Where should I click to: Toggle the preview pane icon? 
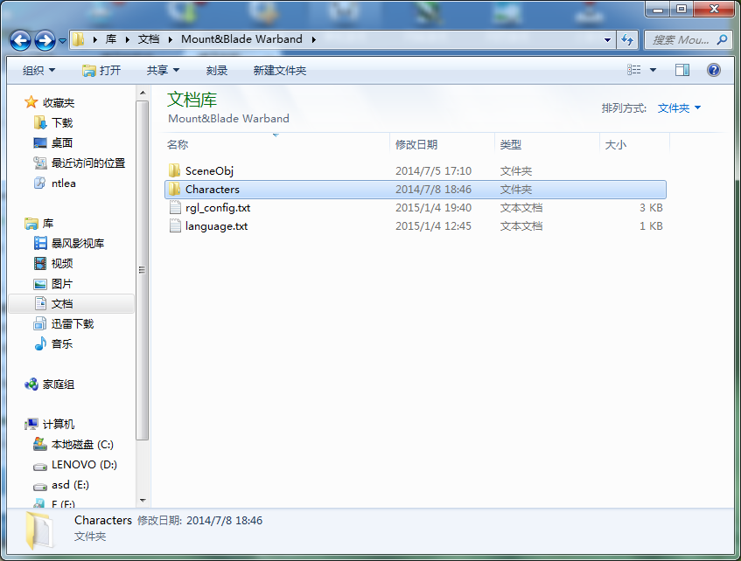(682, 70)
